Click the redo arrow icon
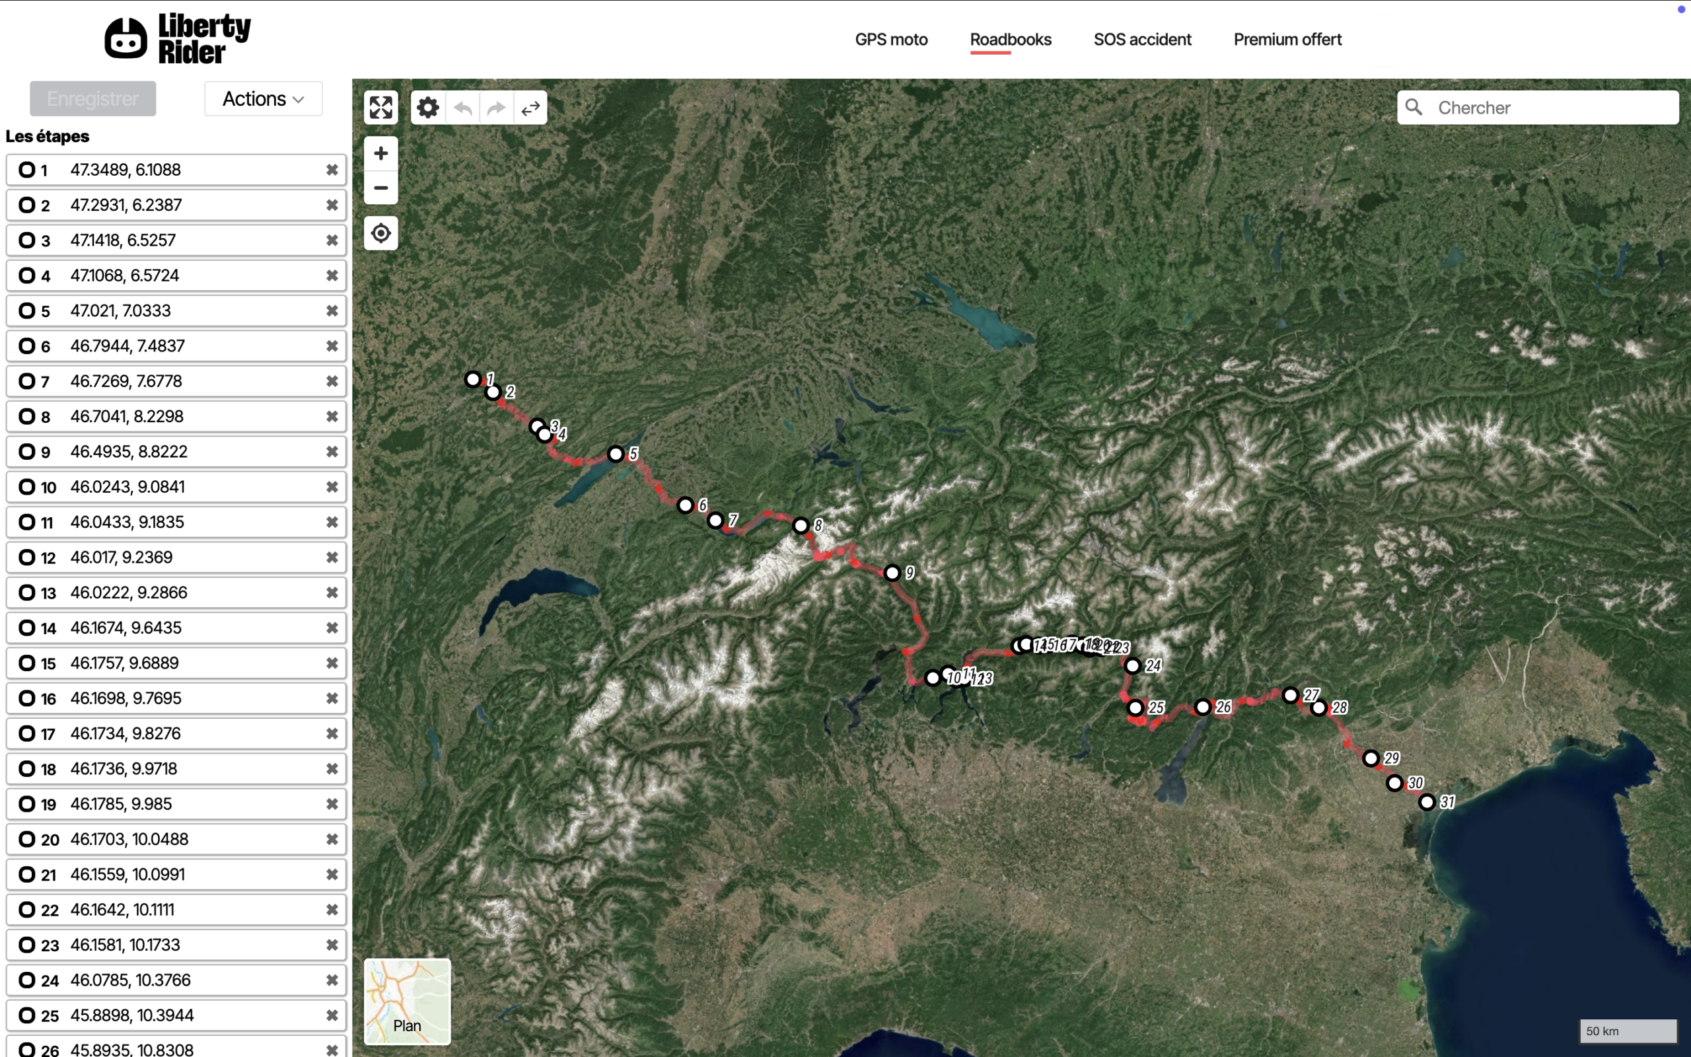 496,108
